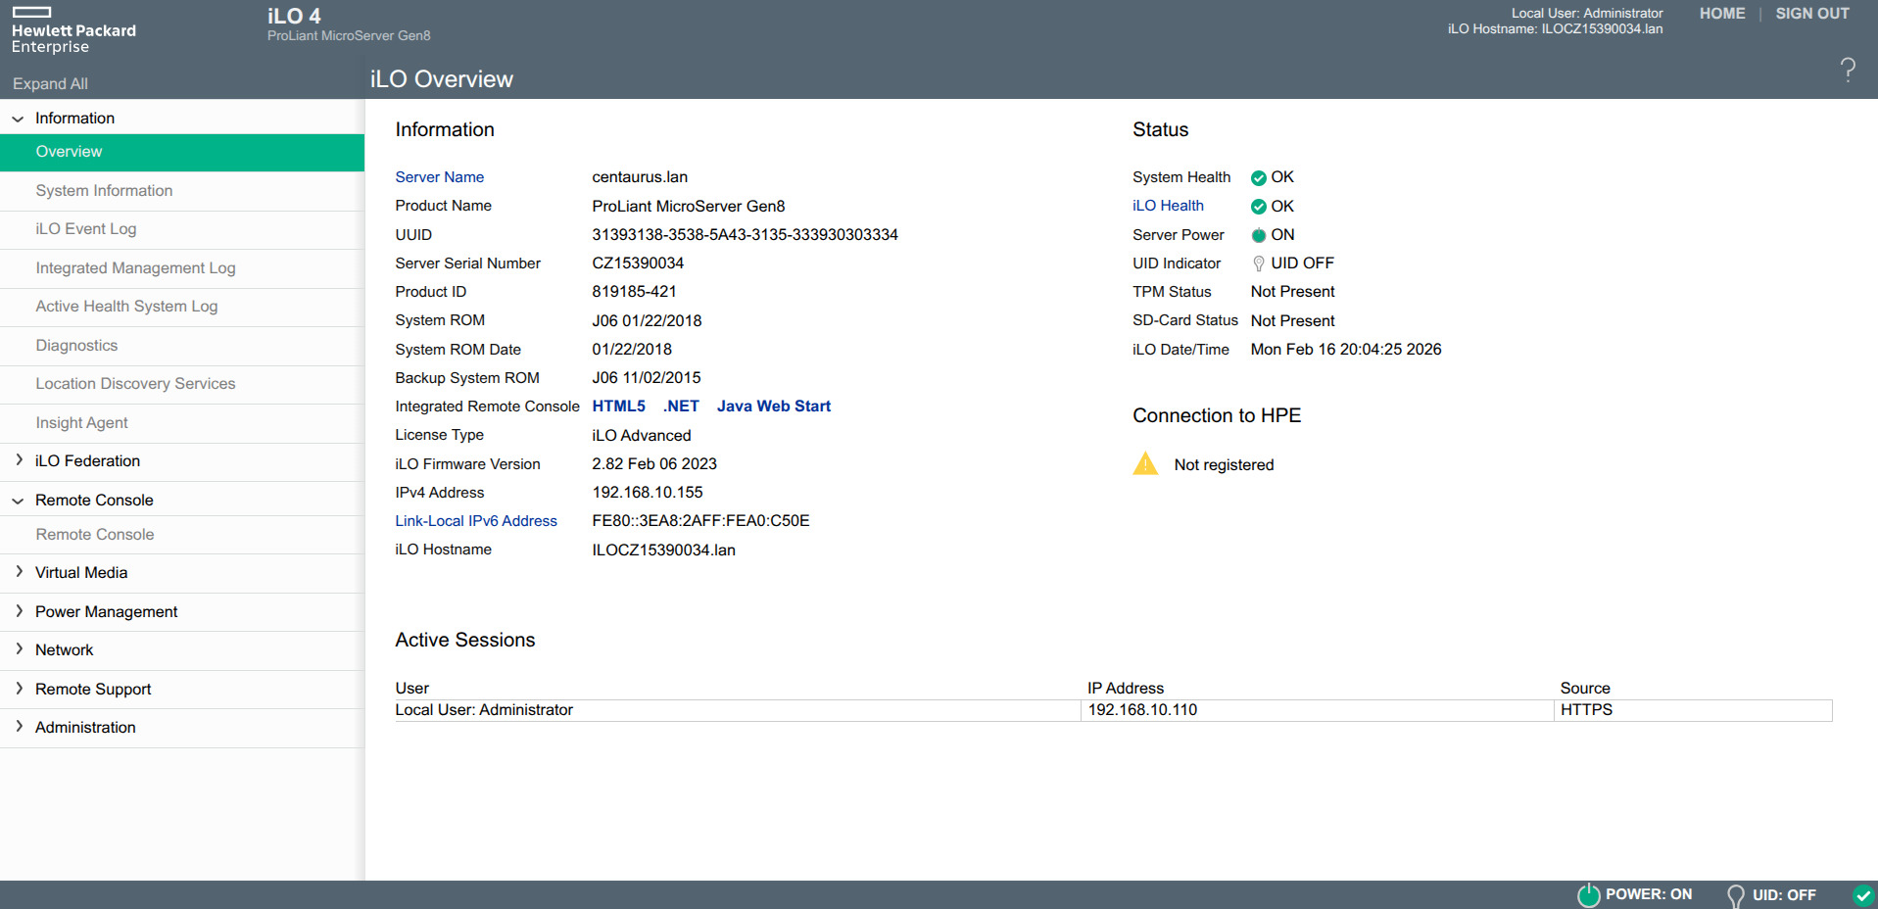
Task: Click the help question mark icon
Action: tap(1848, 70)
